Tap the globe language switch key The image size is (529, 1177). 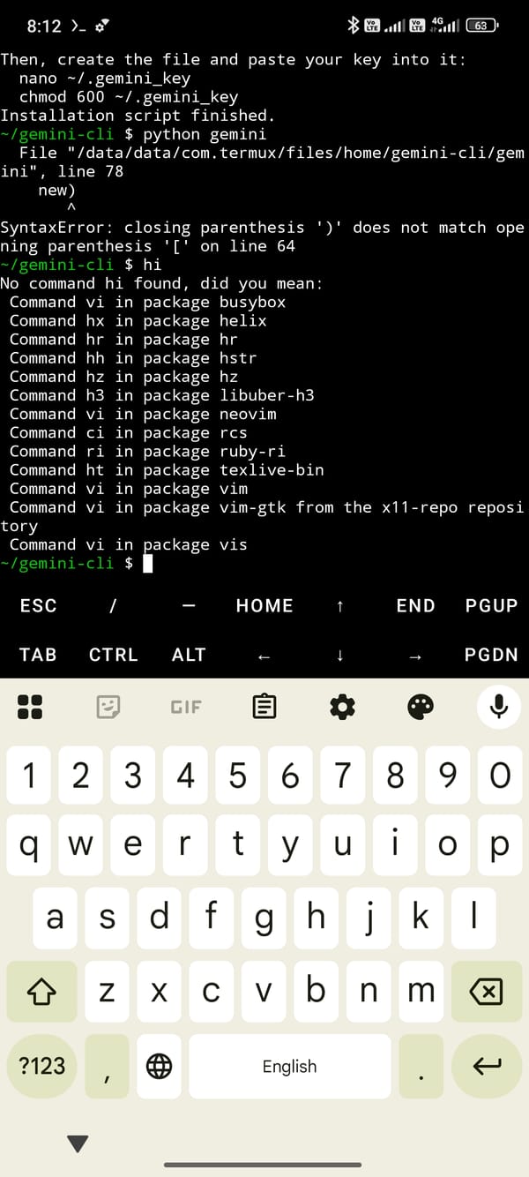pos(159,1066)
